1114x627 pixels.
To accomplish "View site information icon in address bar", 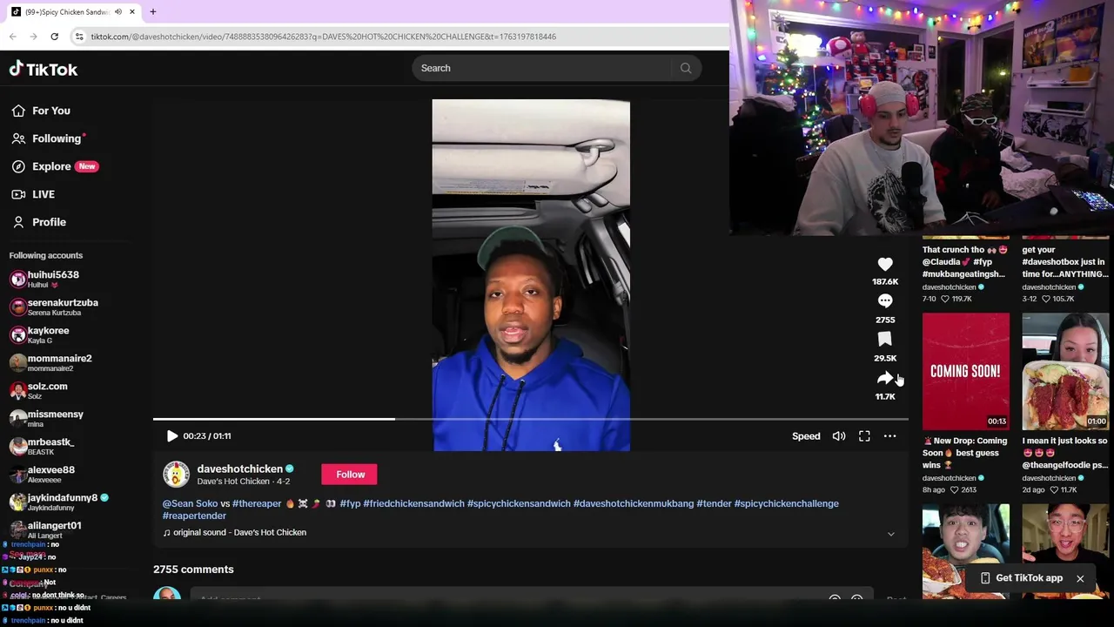I will pos(79,37).
